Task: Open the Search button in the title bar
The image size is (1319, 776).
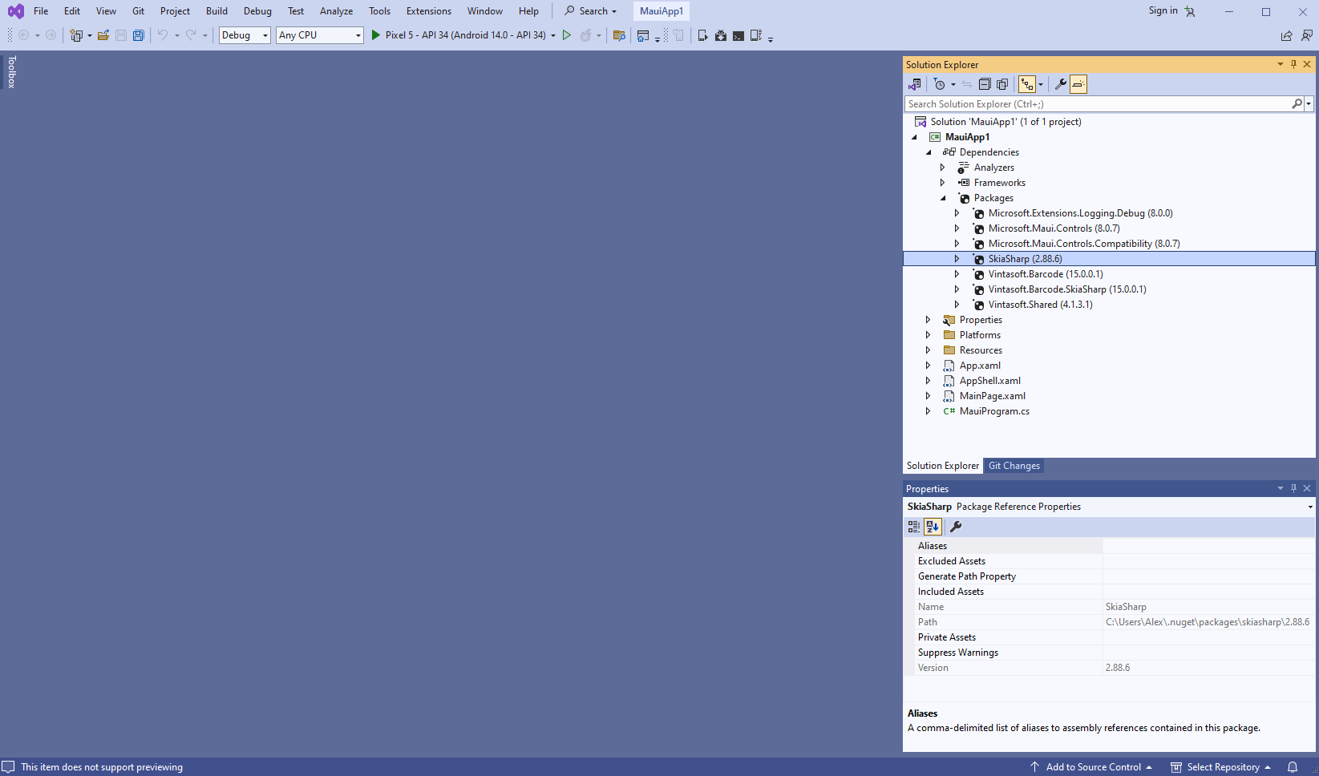Action: coord(590,11)
